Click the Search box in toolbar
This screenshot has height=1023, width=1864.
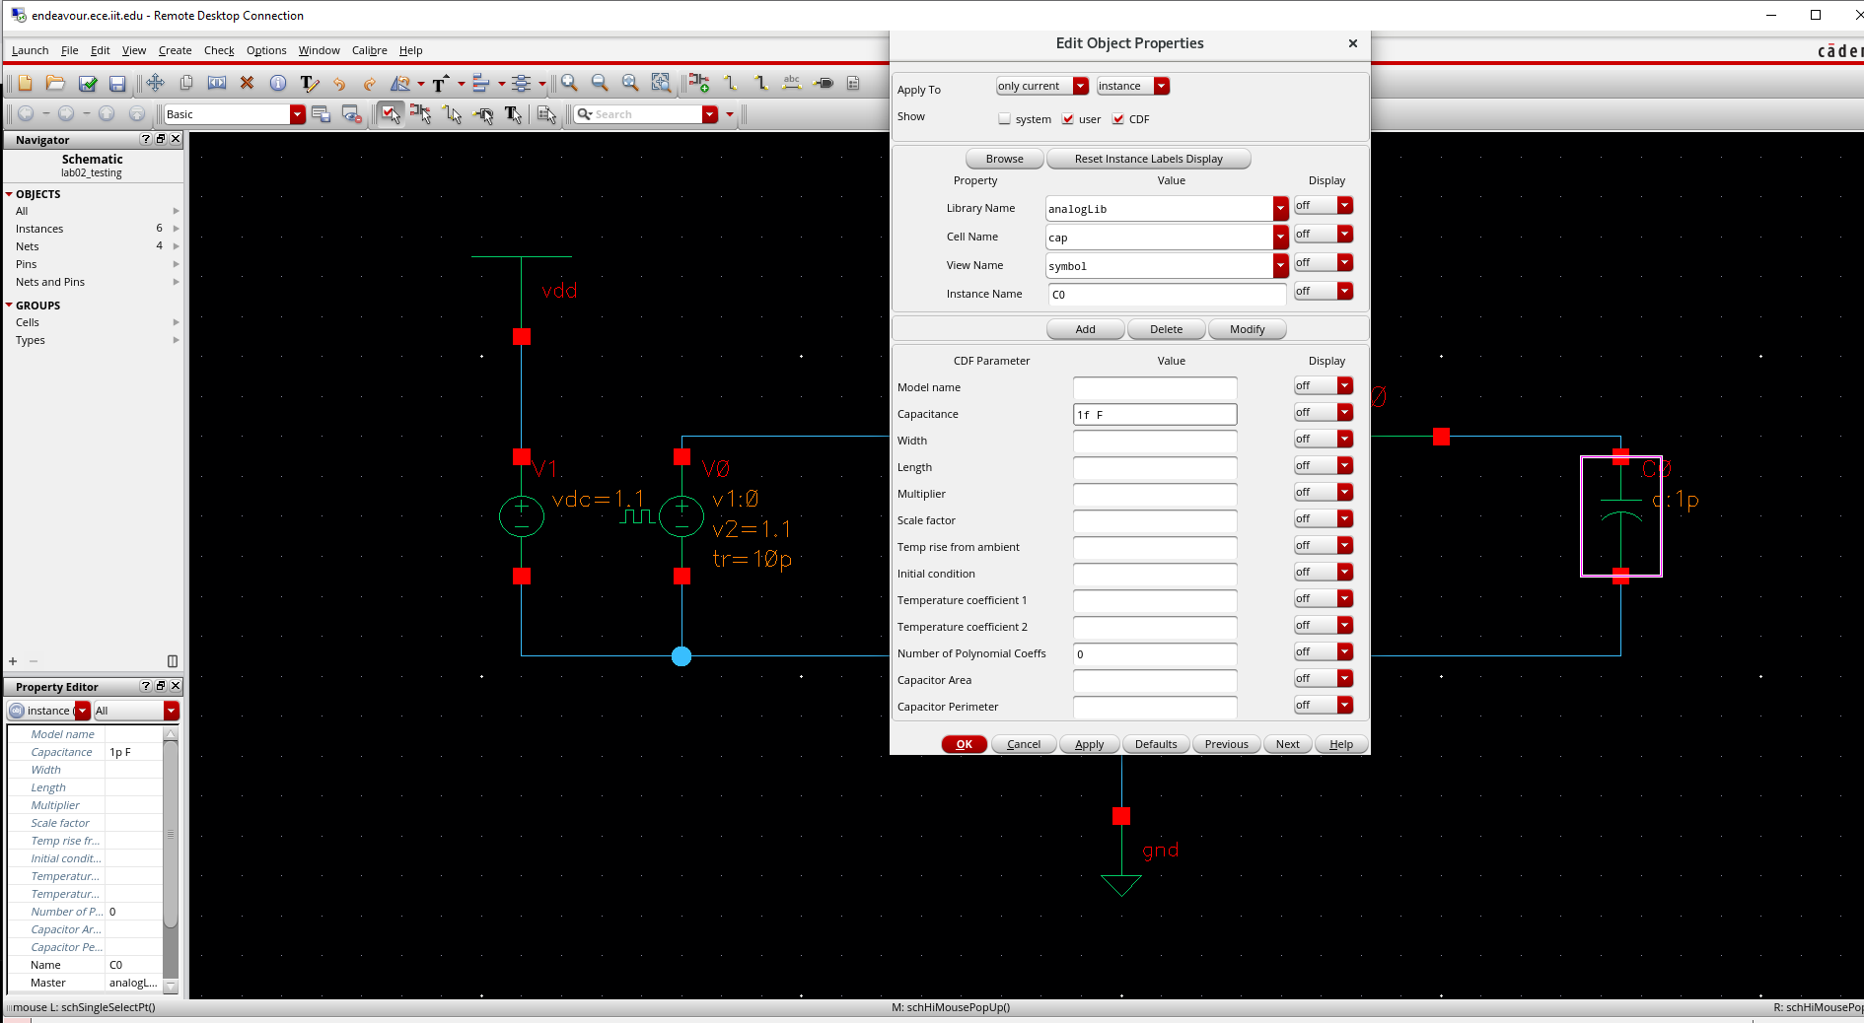click(x=646, y=114)
